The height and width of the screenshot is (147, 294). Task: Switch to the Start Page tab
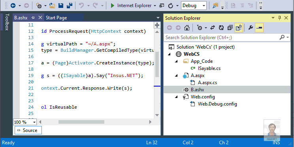56,18
